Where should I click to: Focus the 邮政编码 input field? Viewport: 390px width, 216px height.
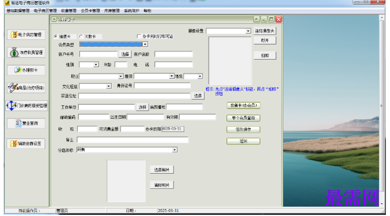(94, 117)
